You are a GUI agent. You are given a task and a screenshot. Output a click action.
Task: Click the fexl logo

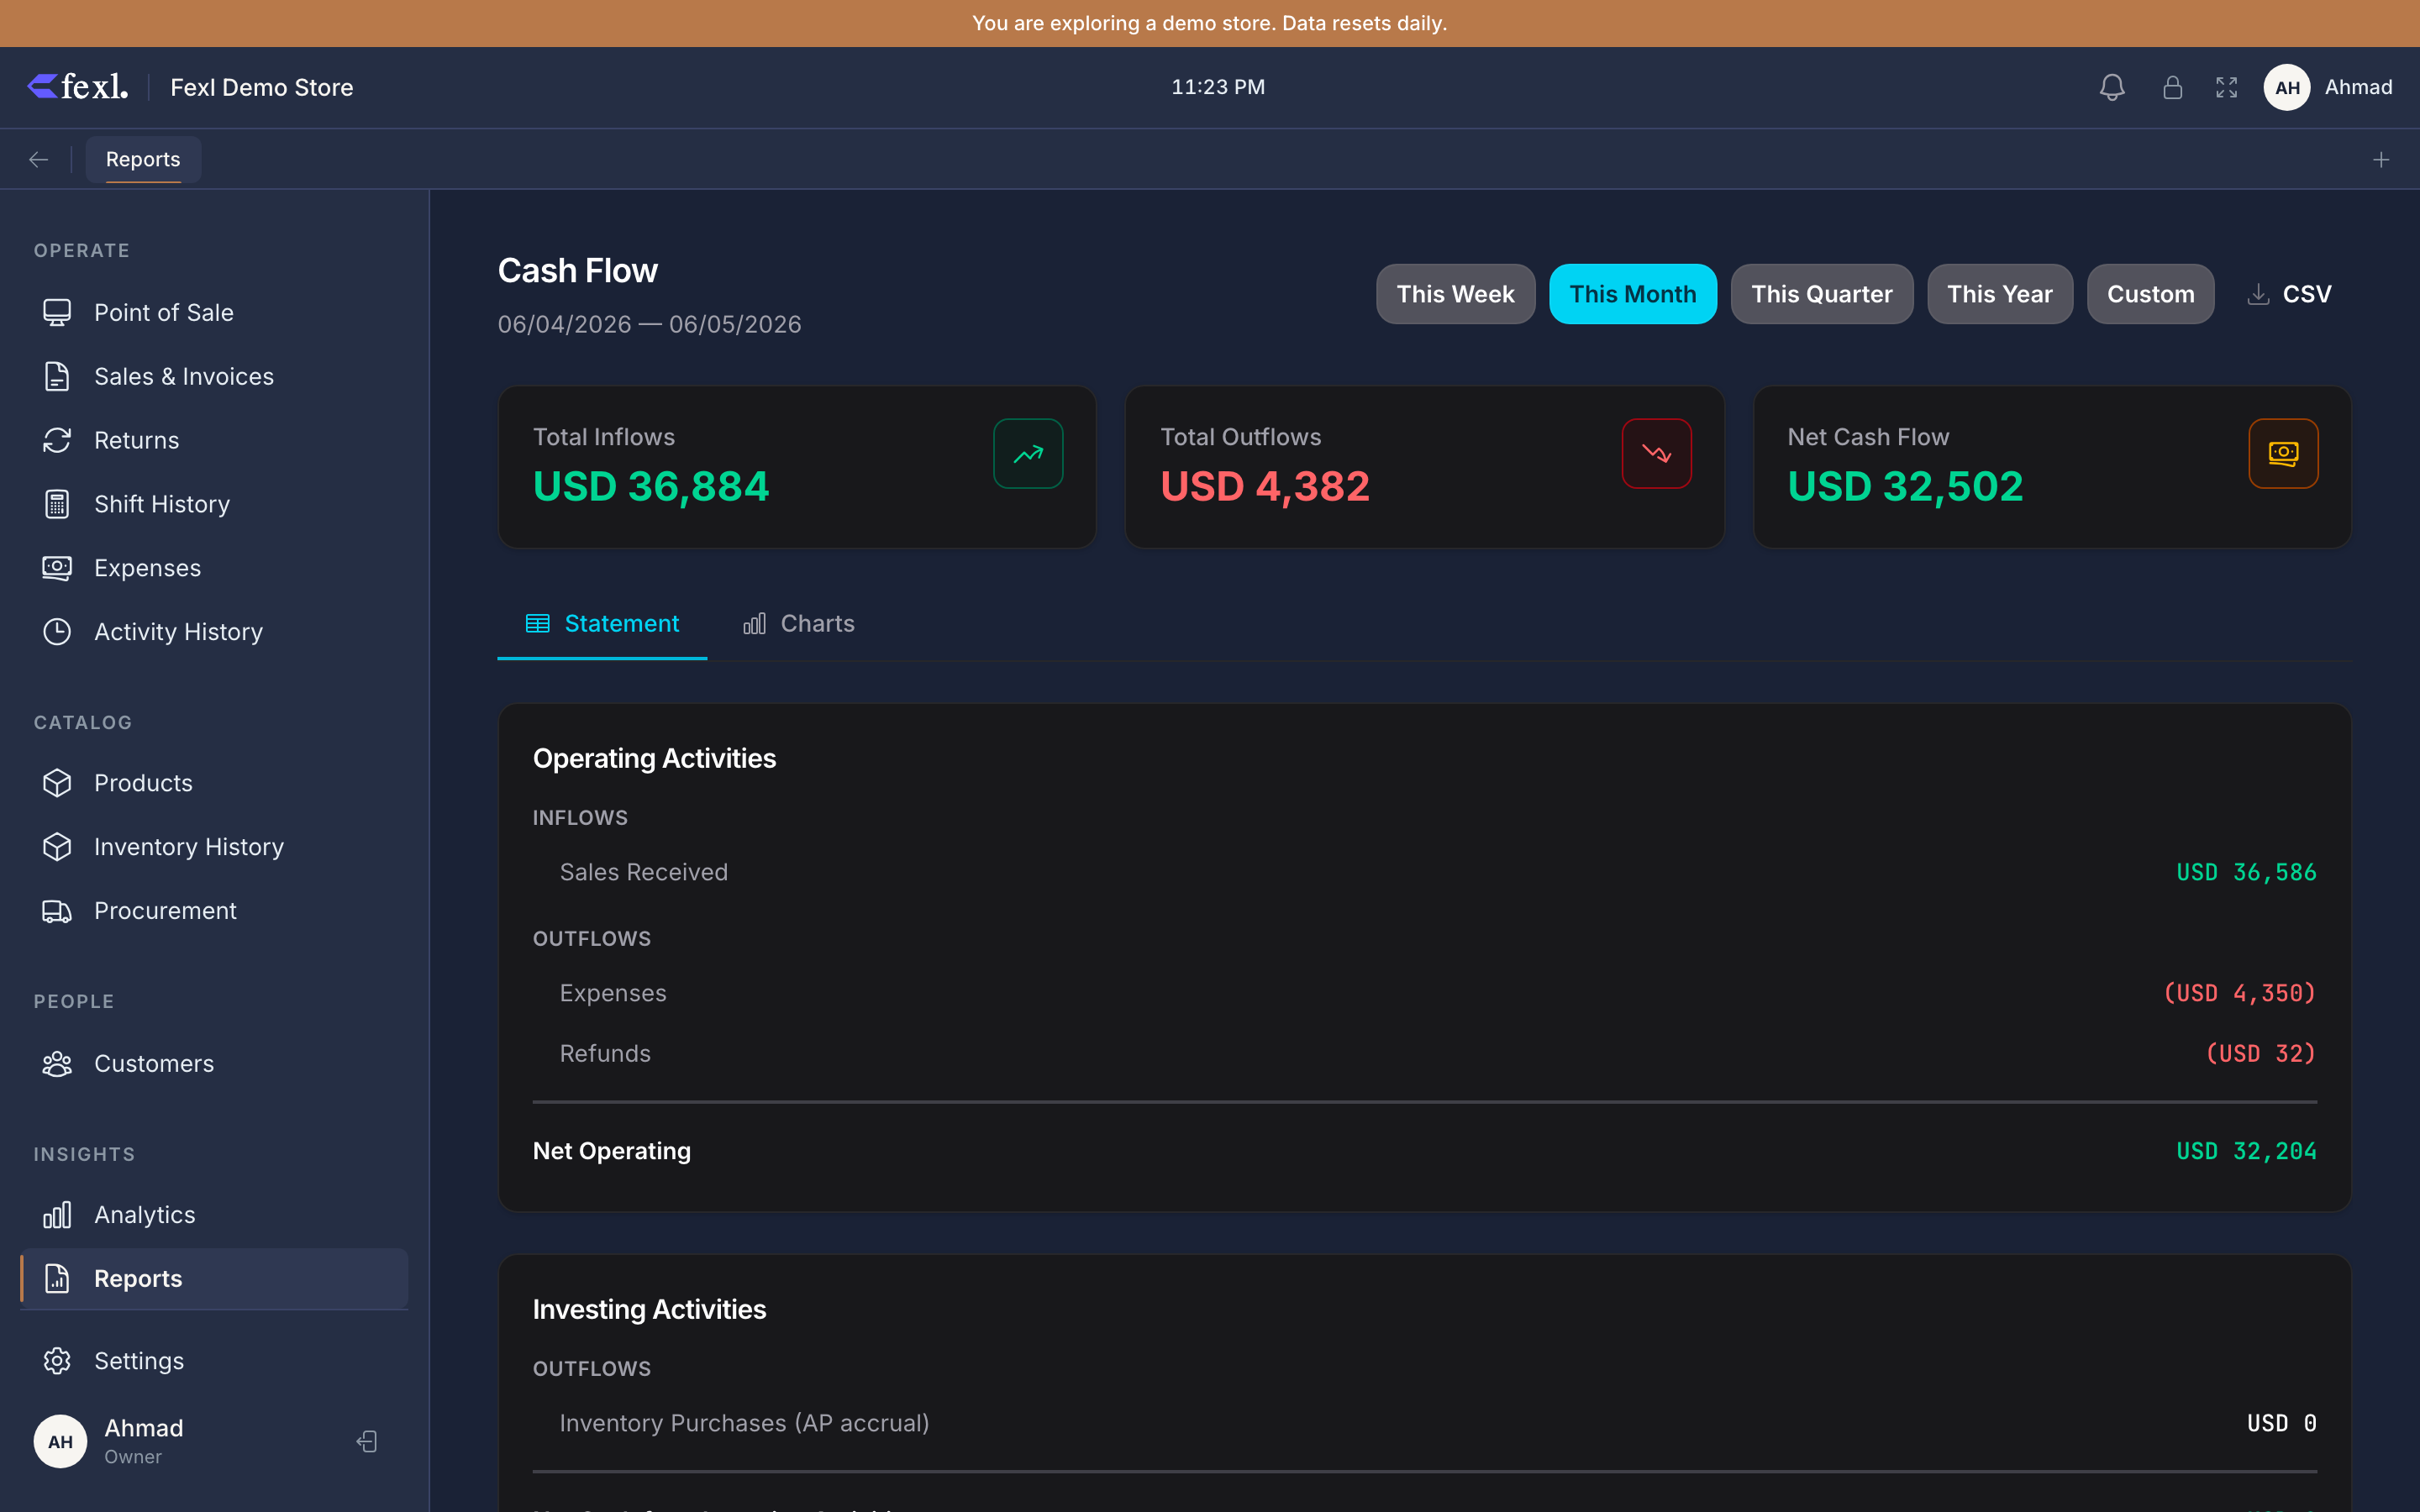tap(78, 87)
